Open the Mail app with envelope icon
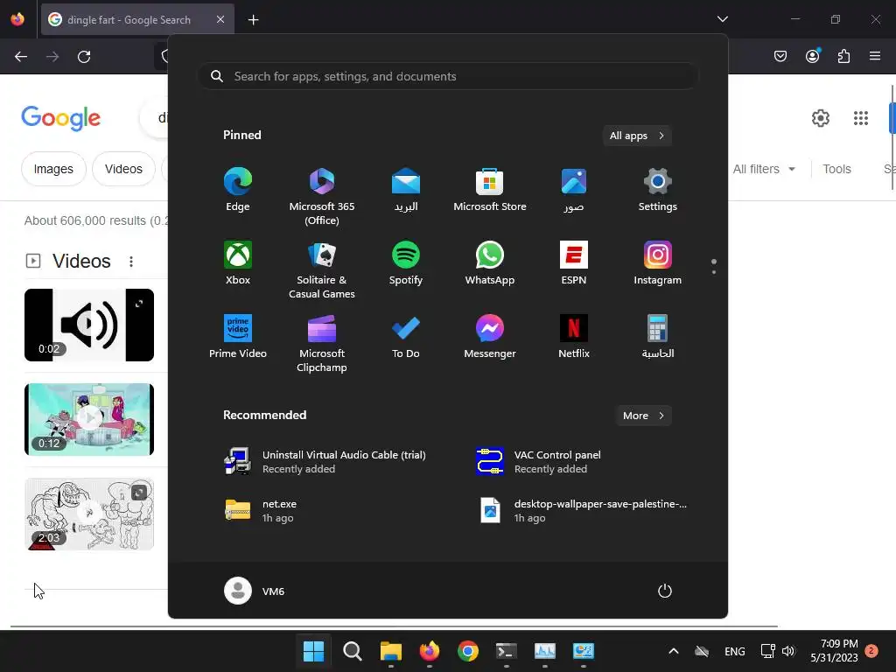Screen dimensions: 896x672 coord(406,190)
